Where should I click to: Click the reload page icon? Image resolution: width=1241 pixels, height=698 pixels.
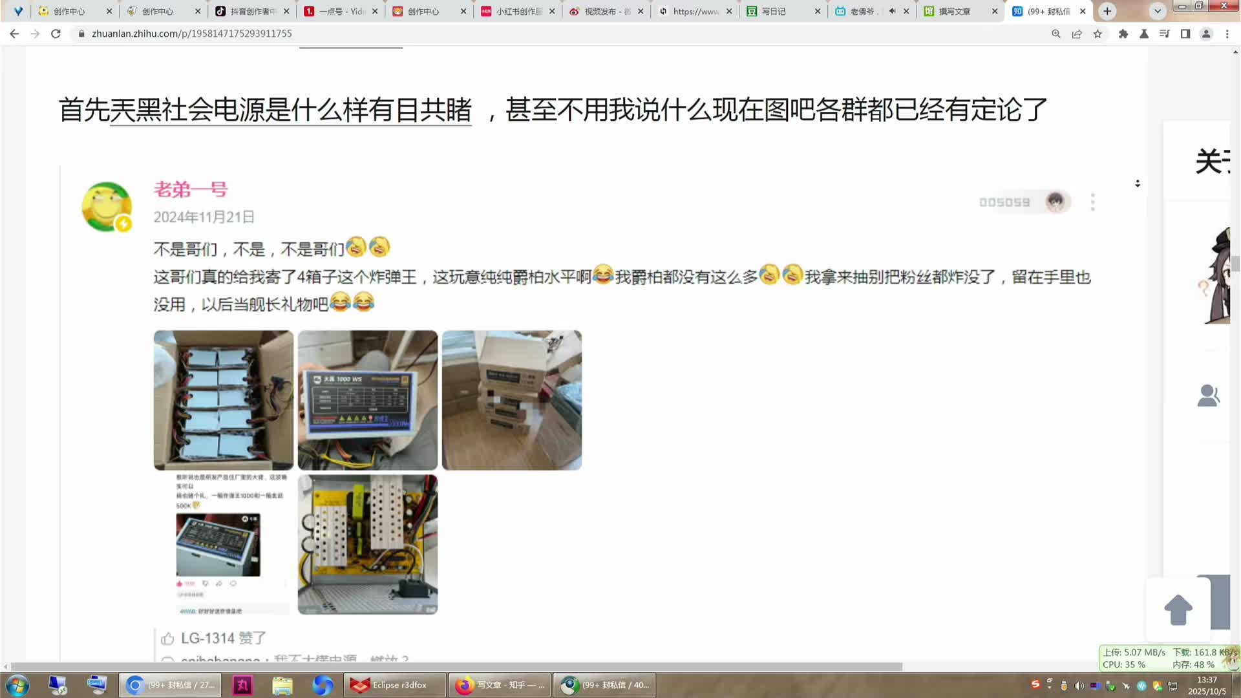pos(54,33)
